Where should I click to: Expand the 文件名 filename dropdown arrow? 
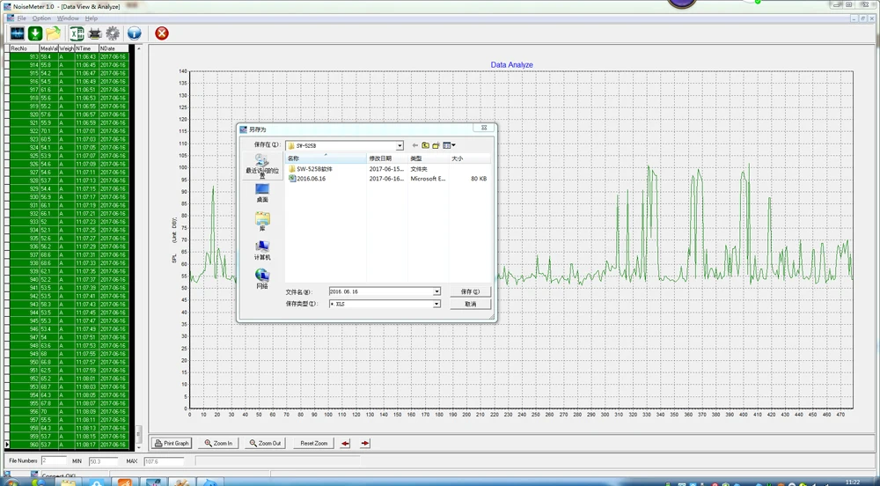(x=436, y=291)
